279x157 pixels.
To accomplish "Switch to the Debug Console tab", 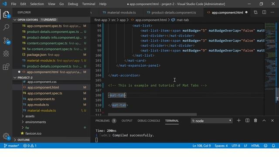I will pos(149,121).
